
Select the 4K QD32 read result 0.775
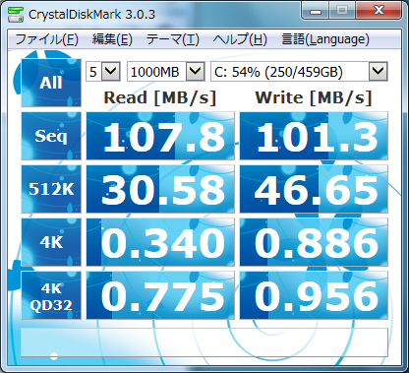[x=160, y=295]
